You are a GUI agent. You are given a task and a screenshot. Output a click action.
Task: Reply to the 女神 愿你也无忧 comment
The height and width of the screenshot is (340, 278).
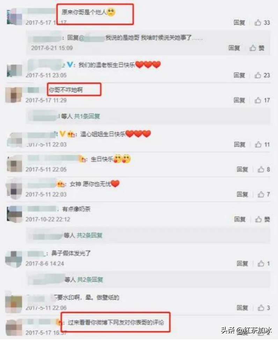point(242,194)
